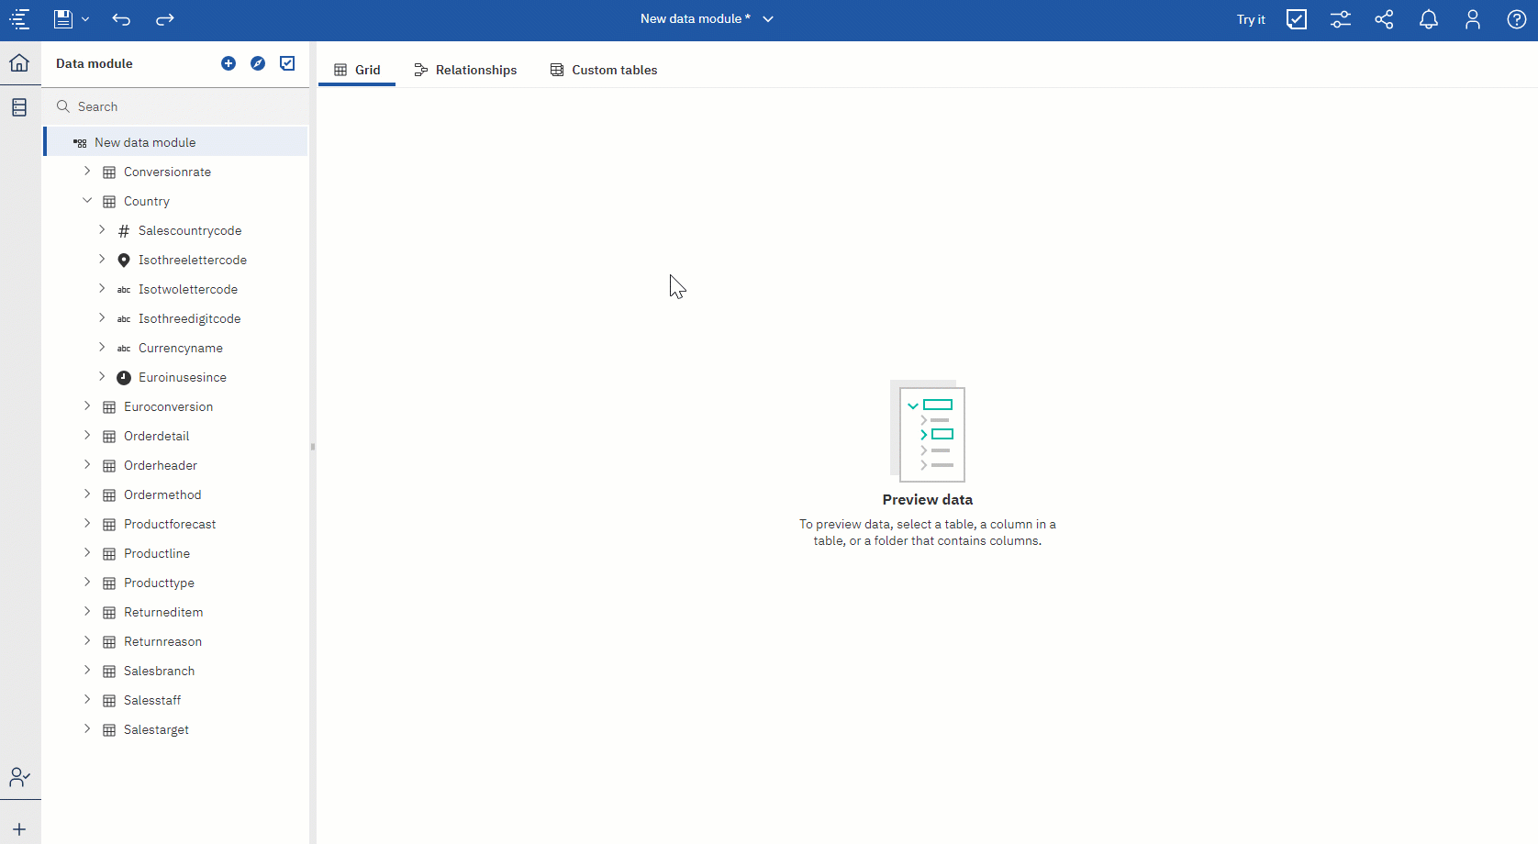Redo the last action
This screenshot has height=844, width=1538.
pyautogui.click(x=165, y=19)
